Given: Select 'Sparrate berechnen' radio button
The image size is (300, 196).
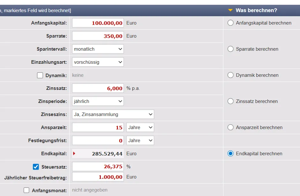Looking at the screenshot, I should click(x=230, y=49).
